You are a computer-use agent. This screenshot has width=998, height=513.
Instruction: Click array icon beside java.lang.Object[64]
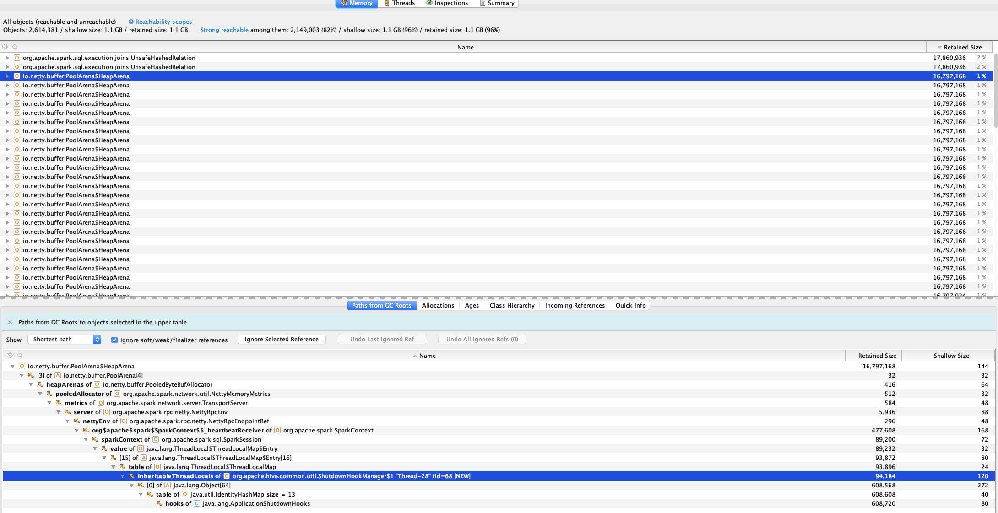[x=168, y=485]
